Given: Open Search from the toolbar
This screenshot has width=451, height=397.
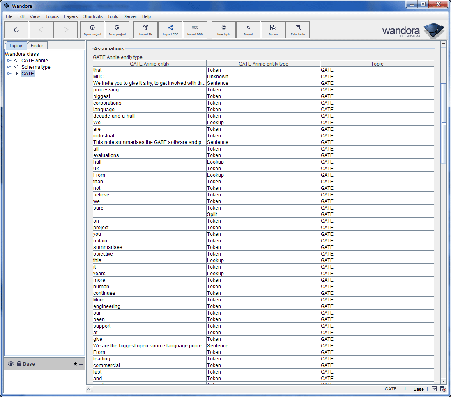Looking at the screenshot, I should (x=249, y=30).
